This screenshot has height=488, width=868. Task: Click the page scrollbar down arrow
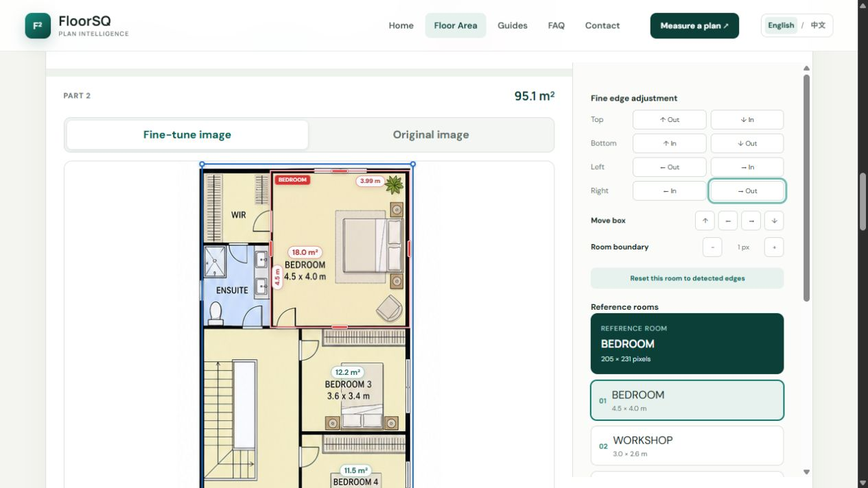pyautogui.click(x=863, y=483)
